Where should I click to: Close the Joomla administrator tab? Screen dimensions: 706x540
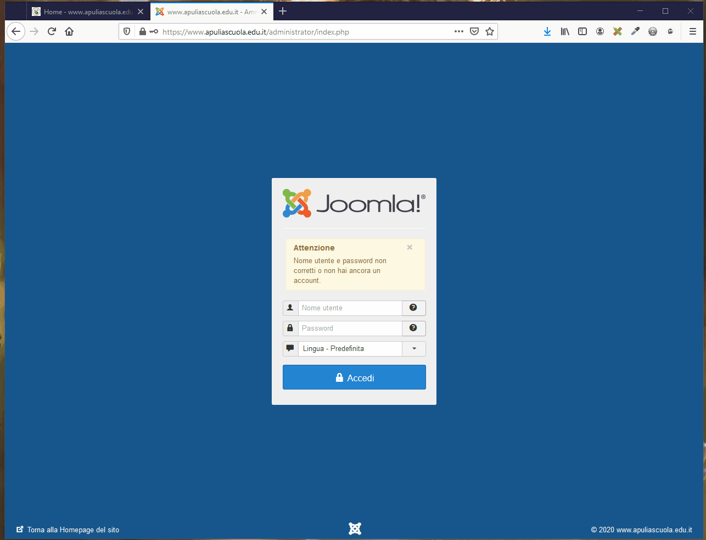coord(264,12)
